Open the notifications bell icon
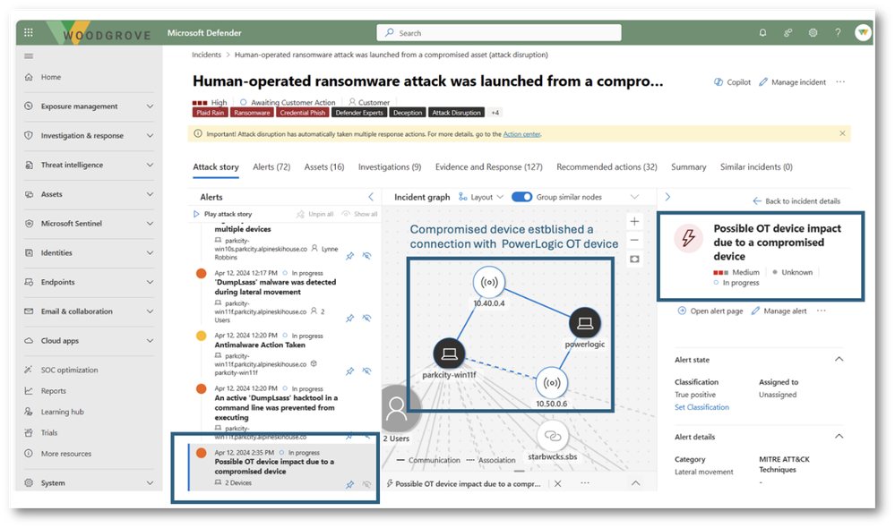Image resolution: width=895 pixels, height=528 pixels. [x=762, y=33]
